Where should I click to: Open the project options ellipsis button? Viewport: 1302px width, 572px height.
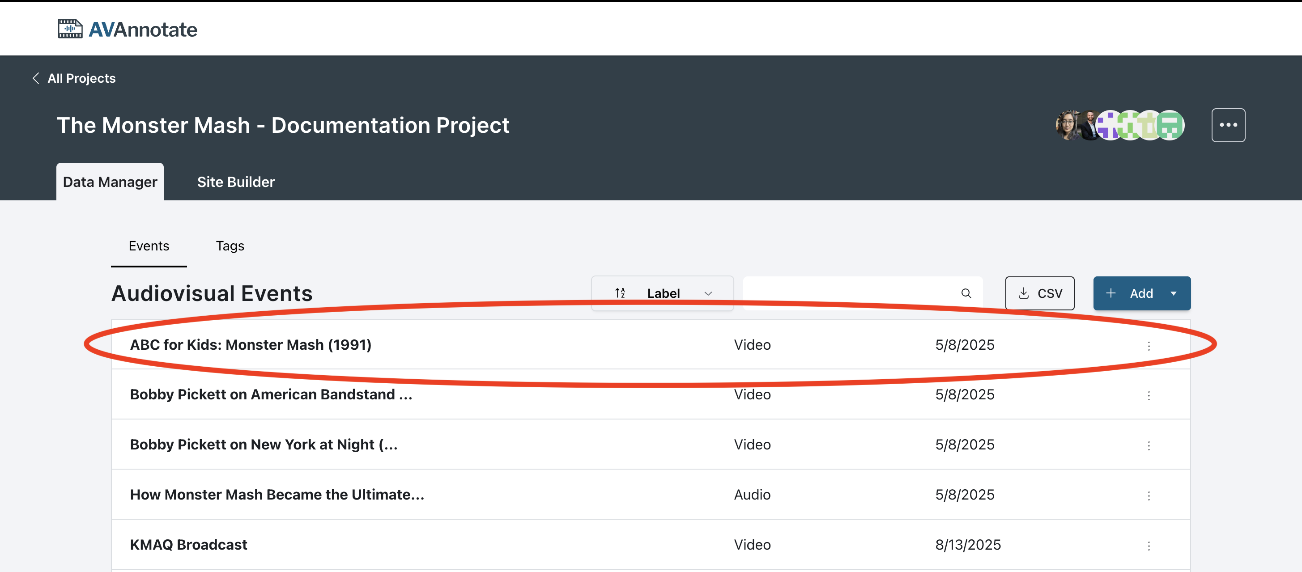point(1228,125)
